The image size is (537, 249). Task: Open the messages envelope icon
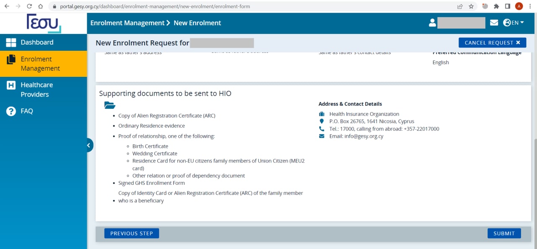(x=494, y=23)
